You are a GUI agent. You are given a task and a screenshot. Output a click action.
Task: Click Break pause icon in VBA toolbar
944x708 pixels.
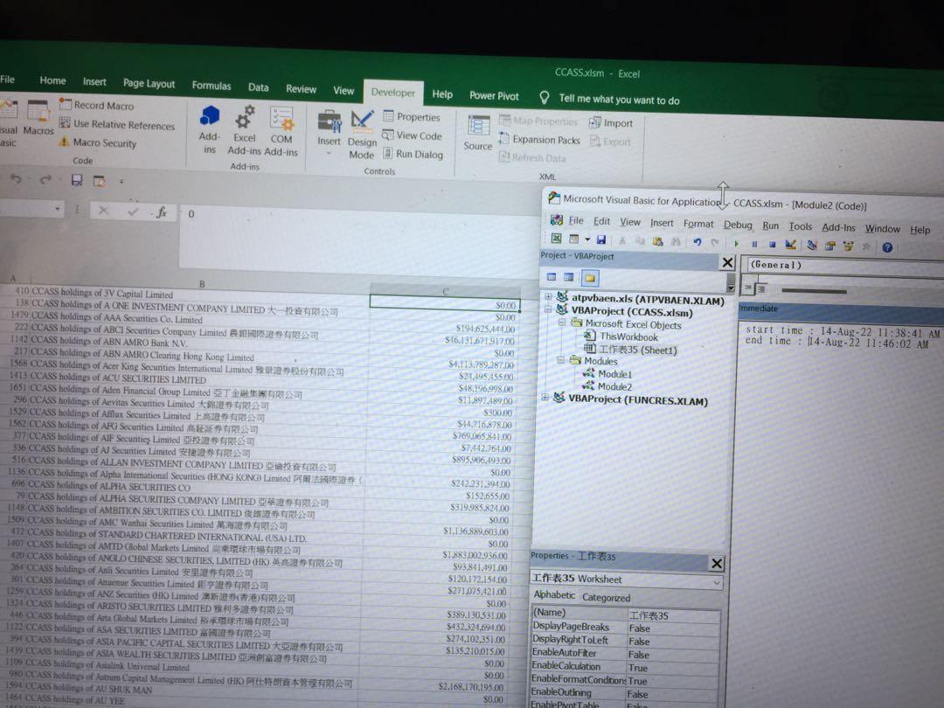[x=753, y=244]
